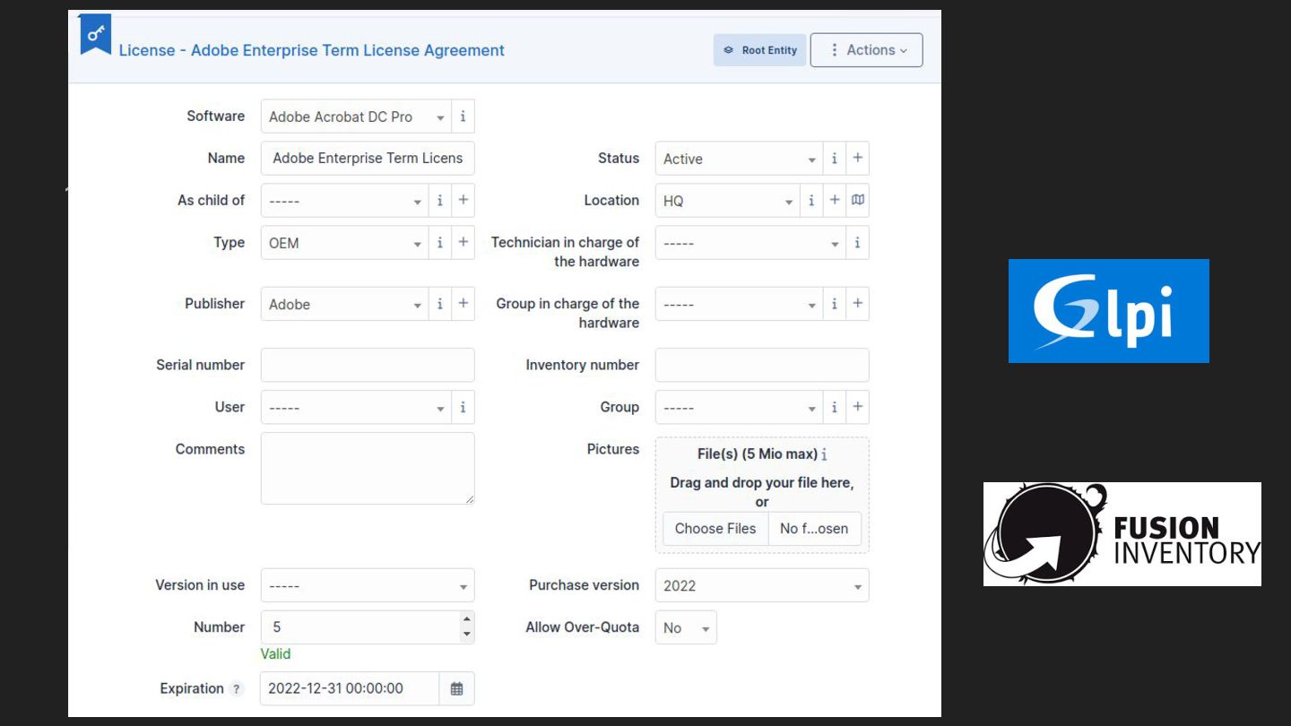1291x726 pixels.
Task: Add a new Location with plus icon
Action: coord(834,201)
